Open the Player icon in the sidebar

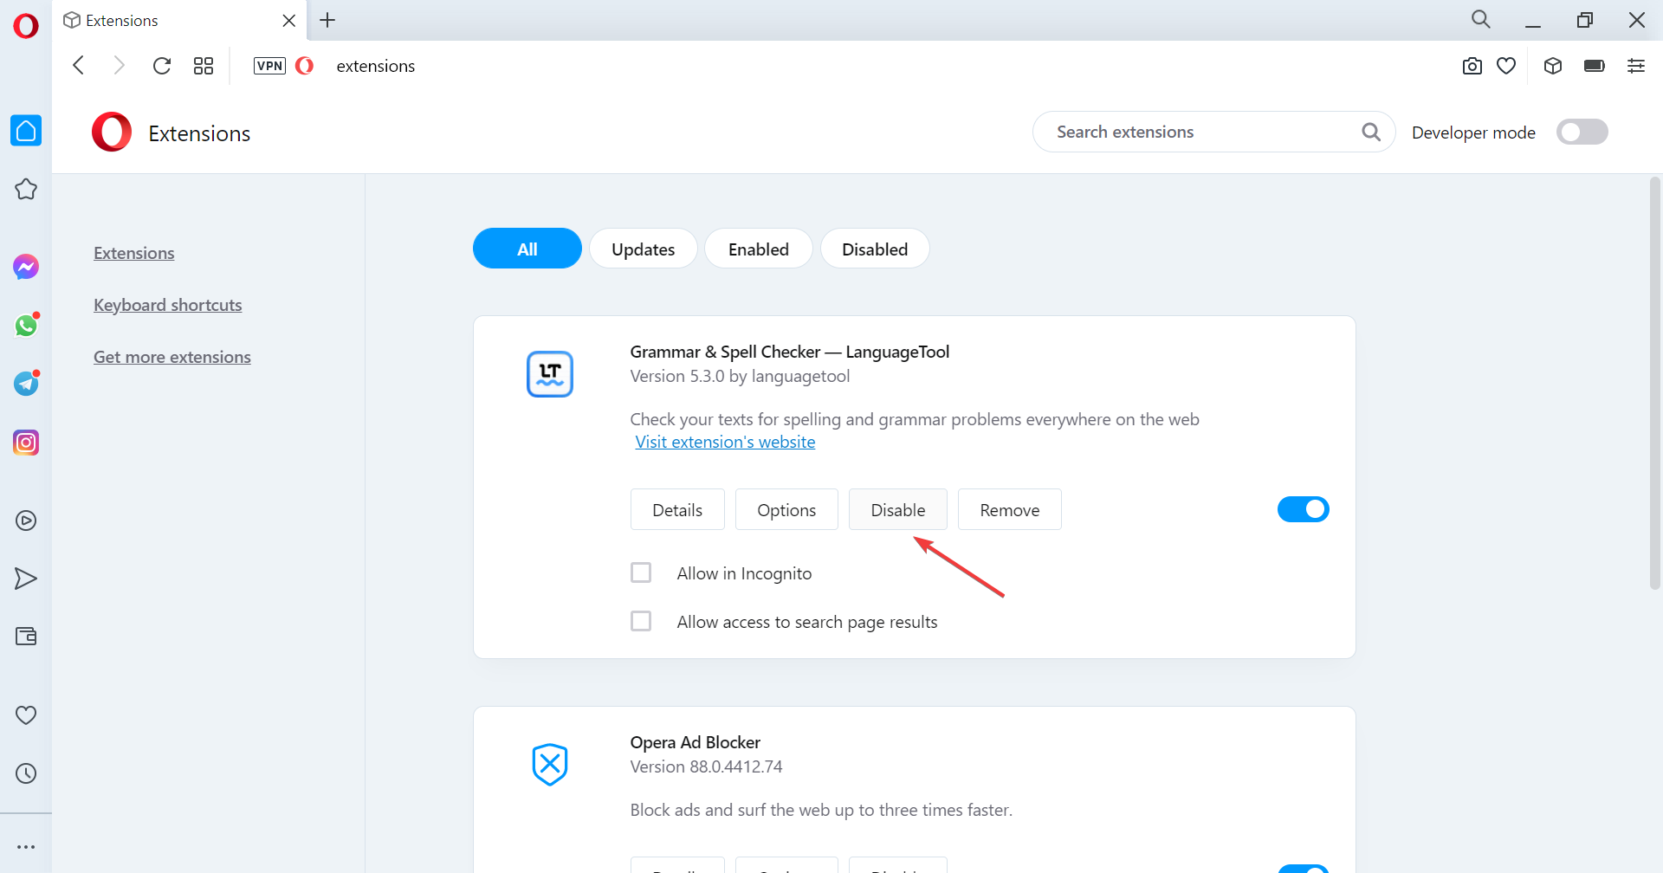coord(26,521)
